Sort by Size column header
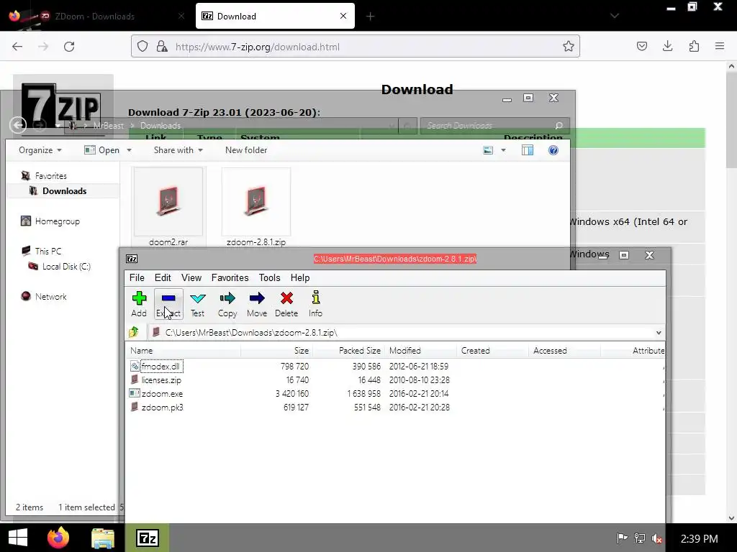Image resolution: width=737 pixels, height=552 pixels. [x=276, y=351]
